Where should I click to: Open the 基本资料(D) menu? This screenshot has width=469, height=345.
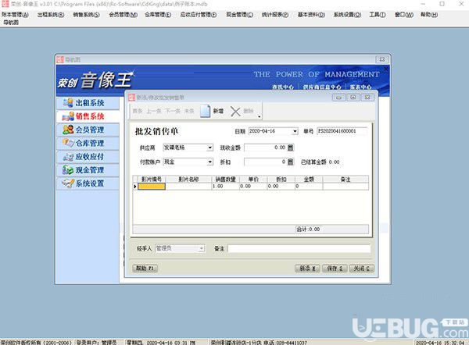coord(311,14)
